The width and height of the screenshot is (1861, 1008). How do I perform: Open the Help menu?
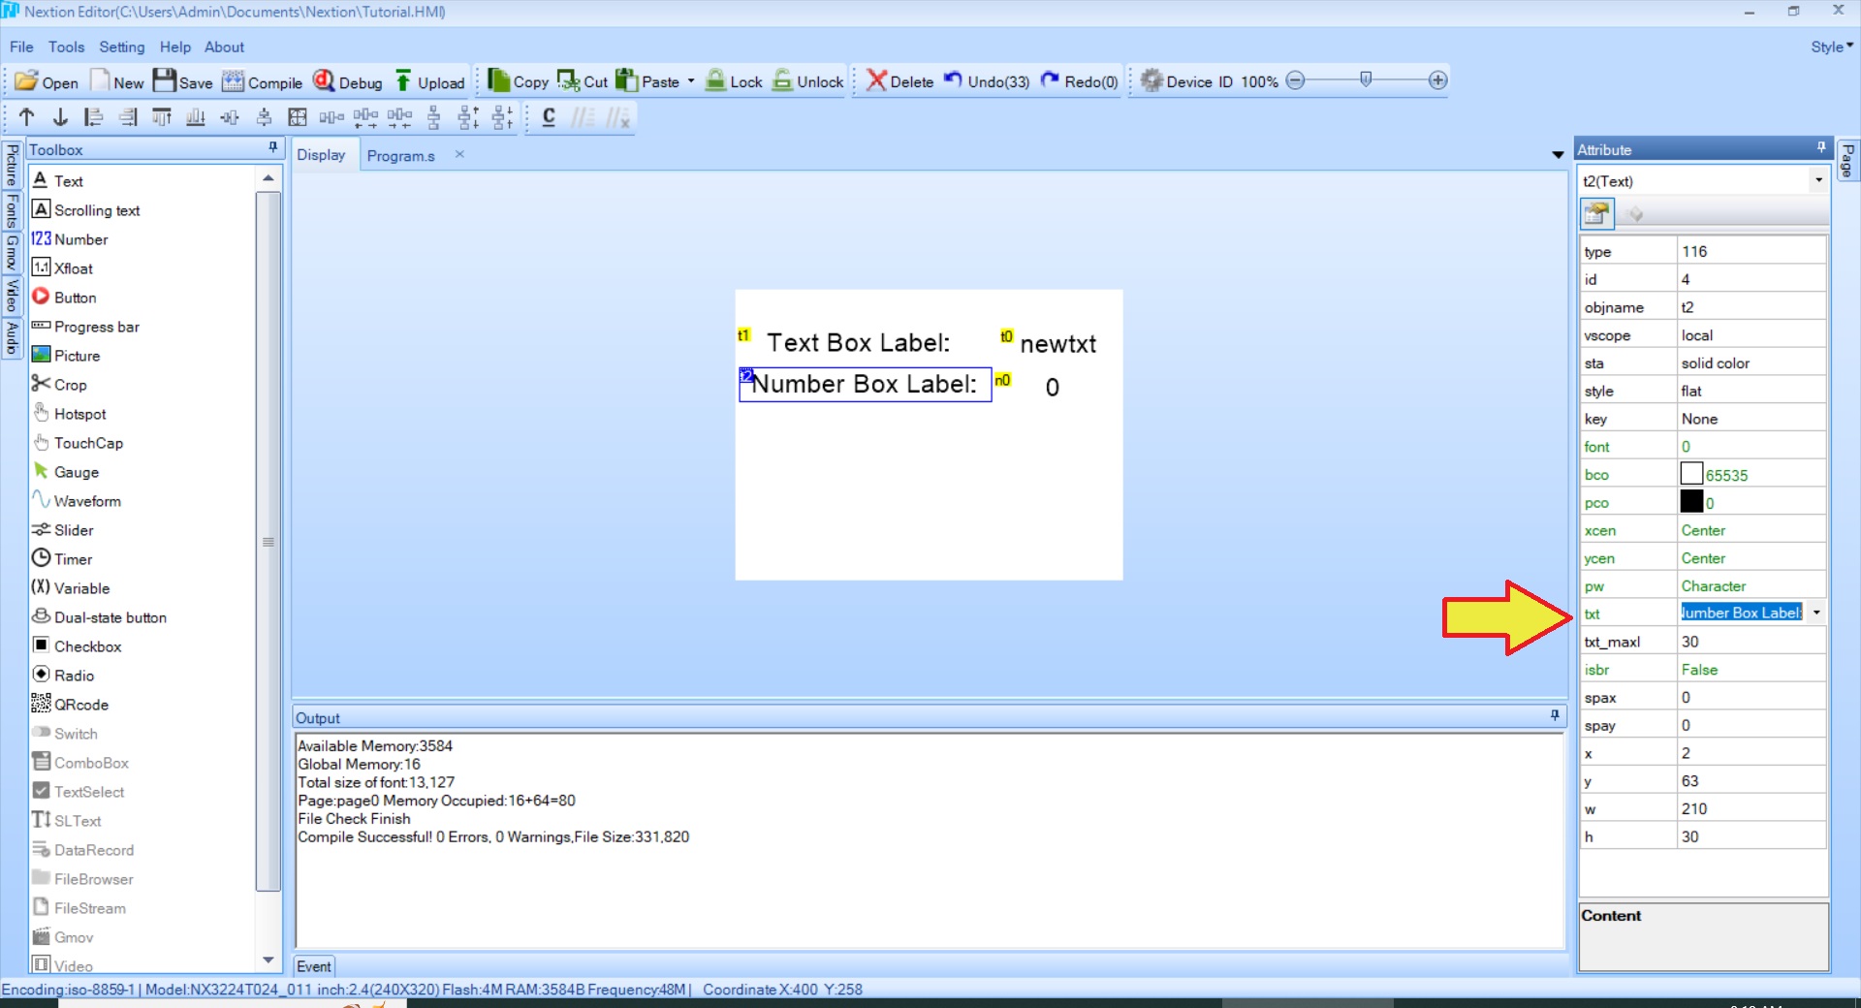[175, 47]
